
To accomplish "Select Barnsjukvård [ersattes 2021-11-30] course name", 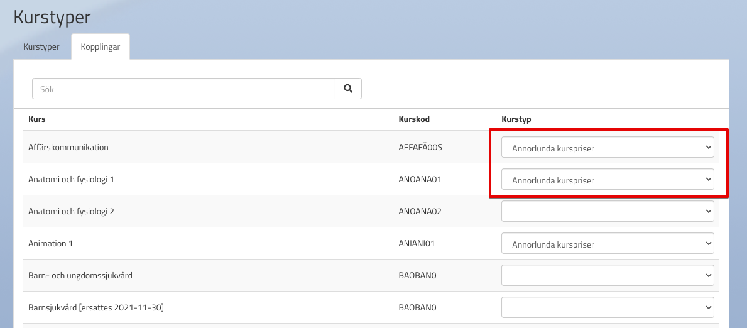I will point(96,308).
